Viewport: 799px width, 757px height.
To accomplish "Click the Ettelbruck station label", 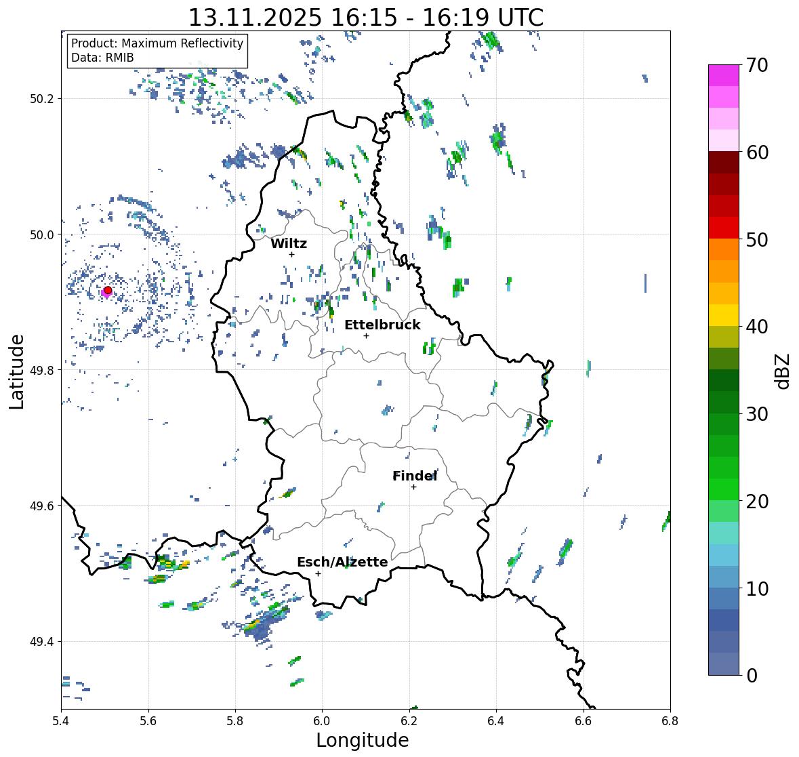I will [383, 325].
